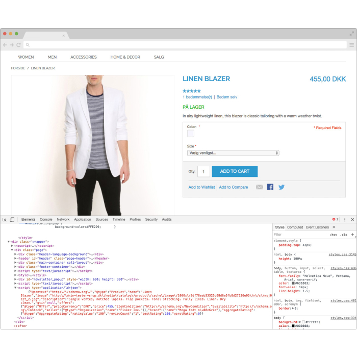Click the red error count indicator
This screenshot has height=357, width=357.
[335, 219]
